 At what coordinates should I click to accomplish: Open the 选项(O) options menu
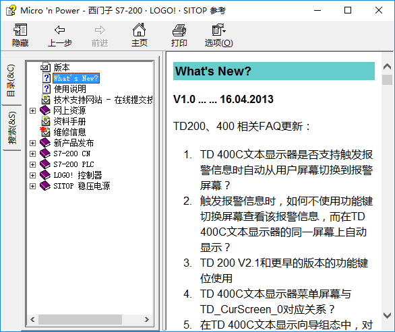point(218,35)
